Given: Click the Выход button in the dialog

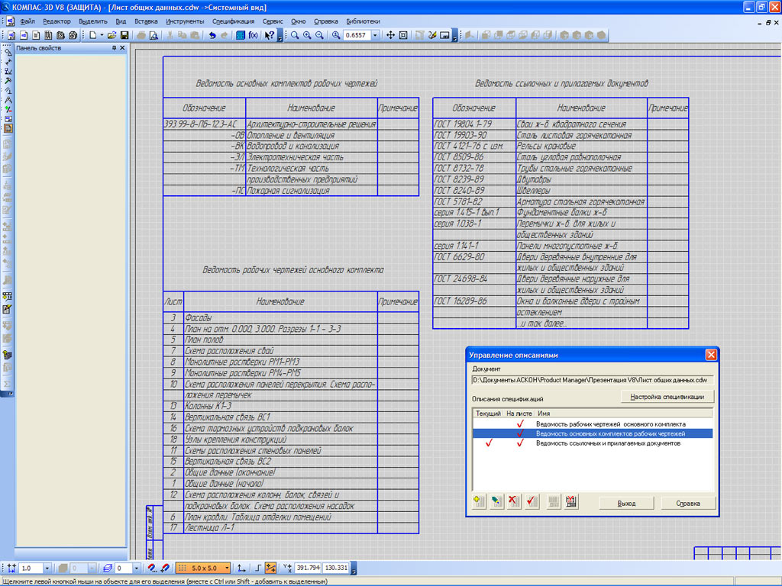Looking at the screenshot, I should click(626, 504).
